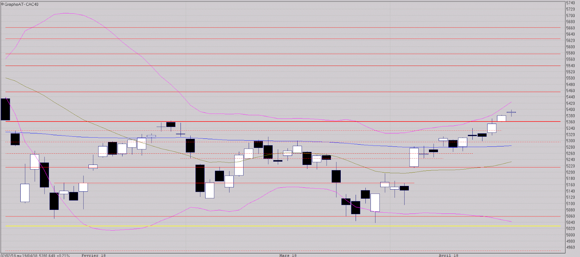580x257 pixels.
Task: Select the 5580 price axis label
Action: [x=570, y=53]
